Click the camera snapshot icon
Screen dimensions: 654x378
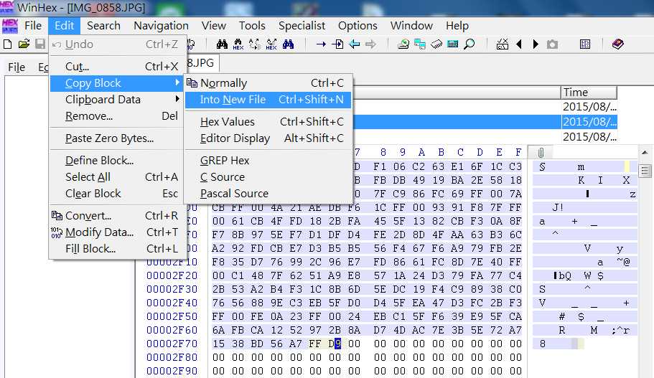coord(552,44)
